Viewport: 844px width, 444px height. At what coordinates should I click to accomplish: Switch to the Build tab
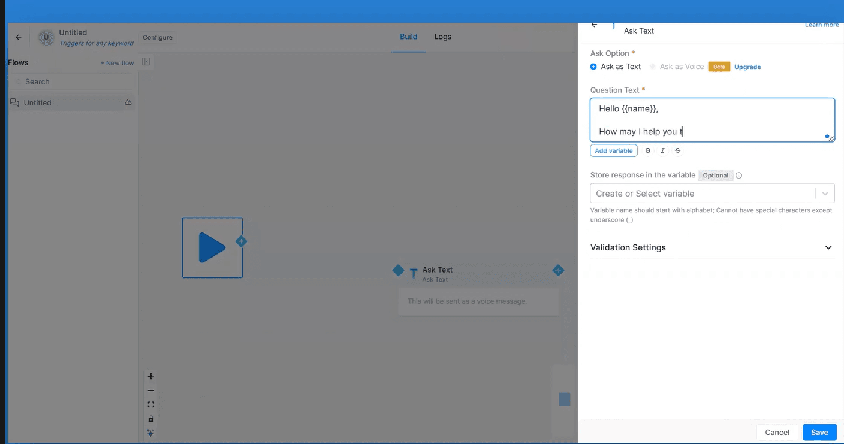coord(408,37)
